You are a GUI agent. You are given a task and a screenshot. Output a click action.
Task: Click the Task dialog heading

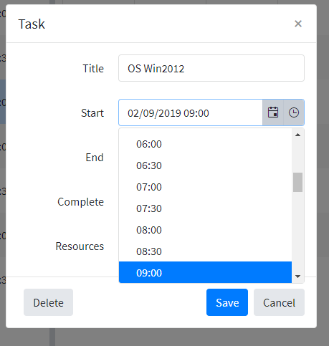click(x=32, y=24)
